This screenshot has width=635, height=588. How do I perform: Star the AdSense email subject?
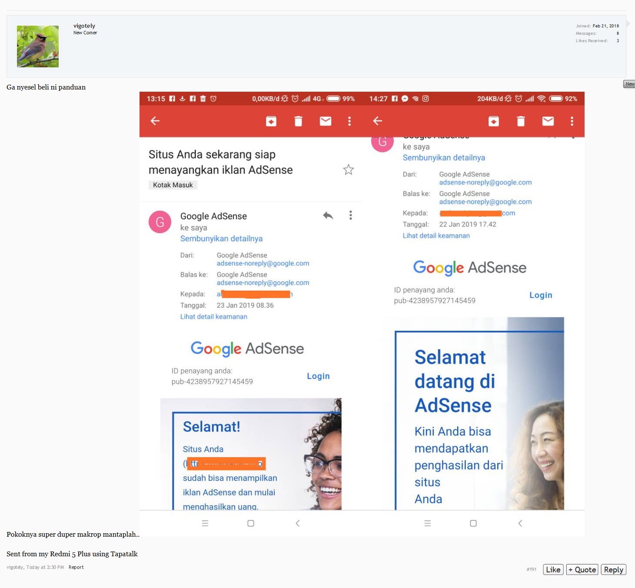[349, 169]
